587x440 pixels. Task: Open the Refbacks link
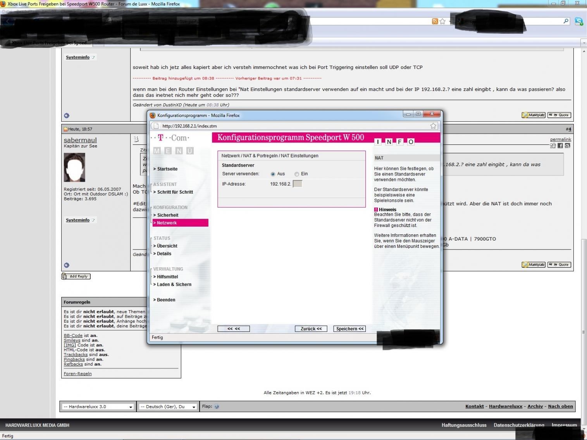74,364
